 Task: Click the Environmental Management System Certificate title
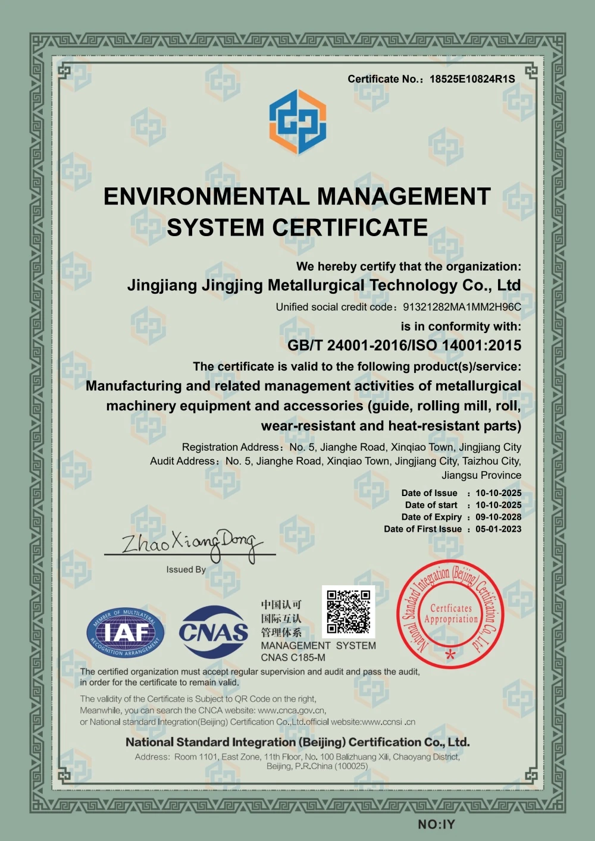click(297, 212)
